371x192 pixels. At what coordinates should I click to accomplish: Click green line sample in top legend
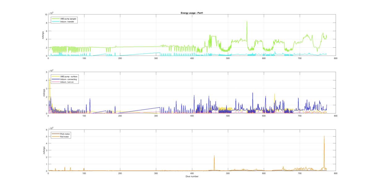[x=56, y=19]
